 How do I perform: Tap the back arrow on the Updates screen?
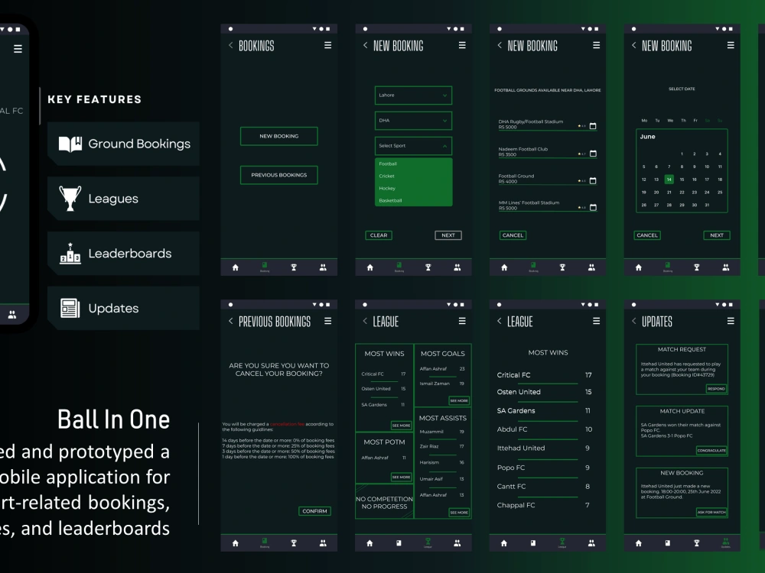coord(633,322)
